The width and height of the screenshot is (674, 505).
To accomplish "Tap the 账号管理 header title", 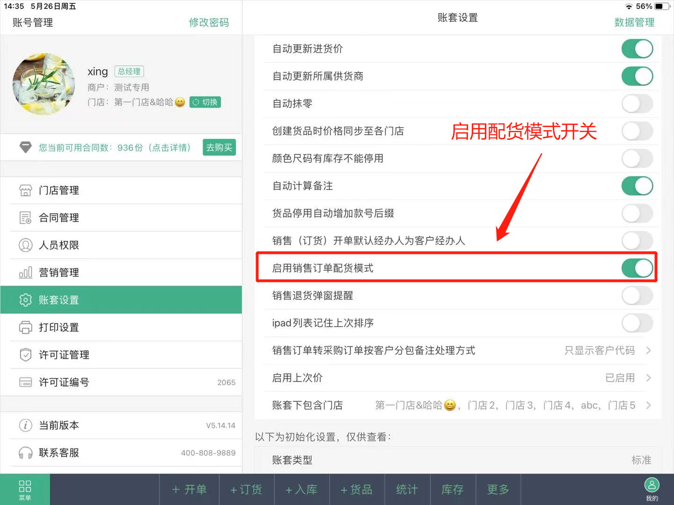I will coord(33,22).
